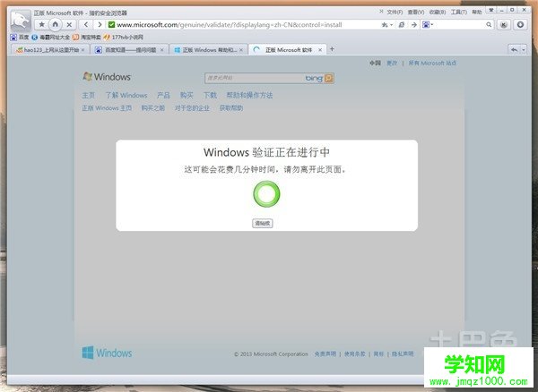Click the star favorites toolbar button
Image resolution: width=538 pixels, height=392 pixels.
[x=42, y=25]
